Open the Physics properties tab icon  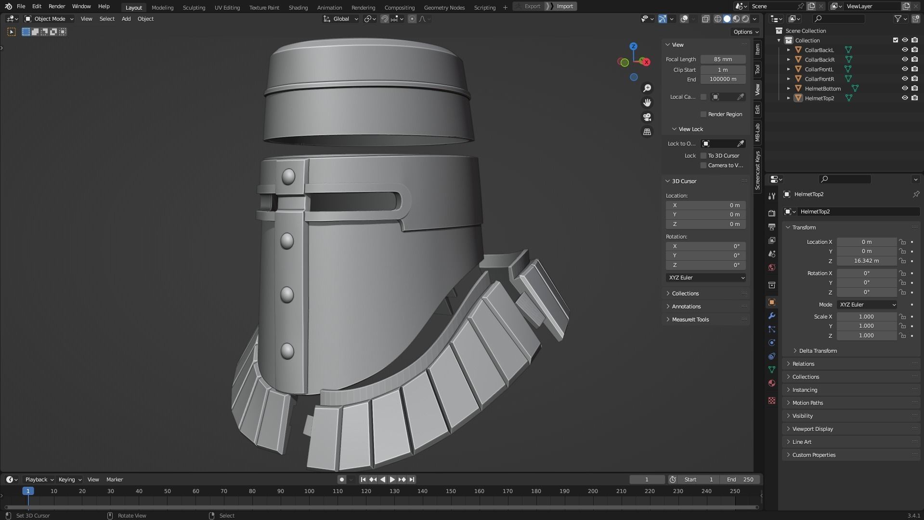click(772, 343)
